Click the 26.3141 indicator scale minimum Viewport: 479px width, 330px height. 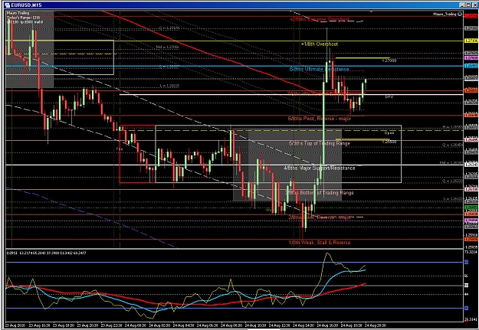point(471,319)
